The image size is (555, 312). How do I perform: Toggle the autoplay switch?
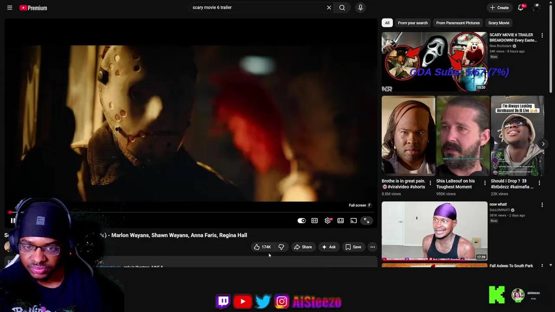tap(301, 221)
